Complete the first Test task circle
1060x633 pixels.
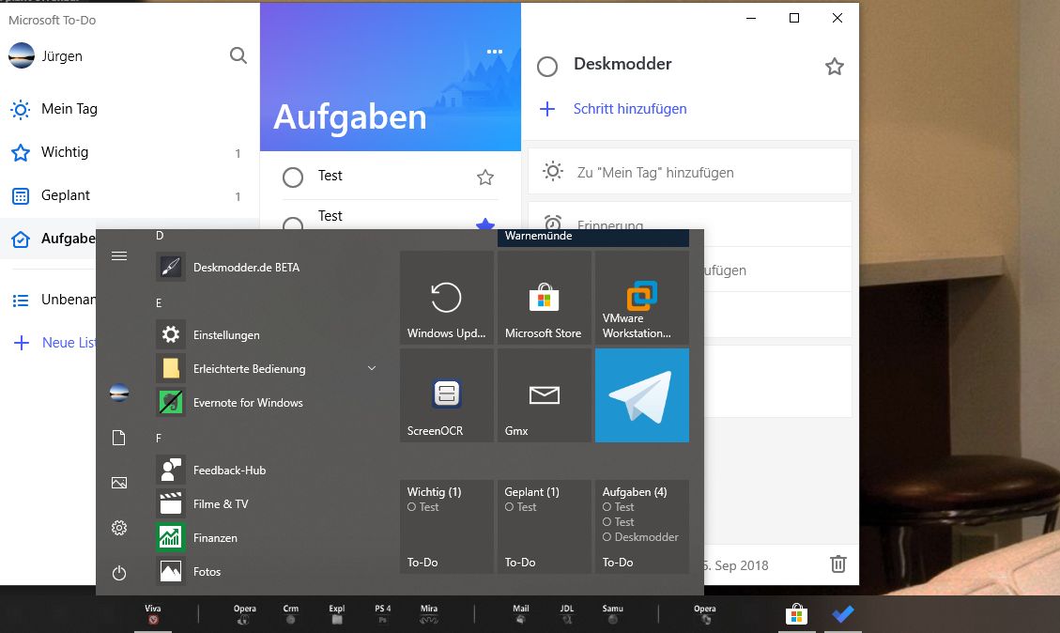(293, 178)
